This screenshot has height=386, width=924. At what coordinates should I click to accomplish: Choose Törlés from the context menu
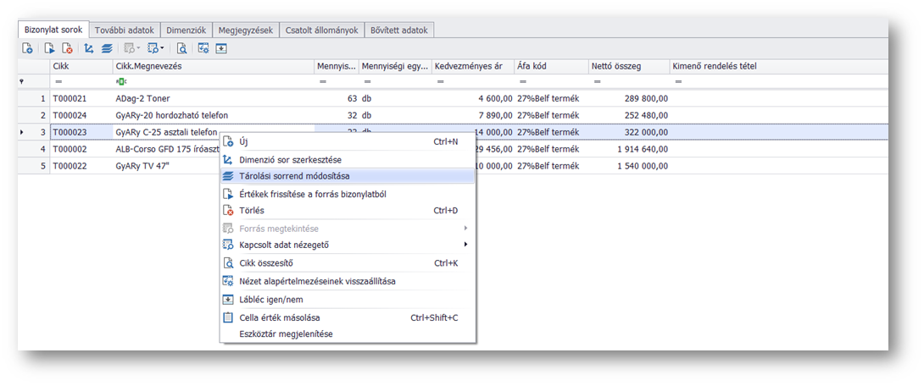[x=253, y=211]
